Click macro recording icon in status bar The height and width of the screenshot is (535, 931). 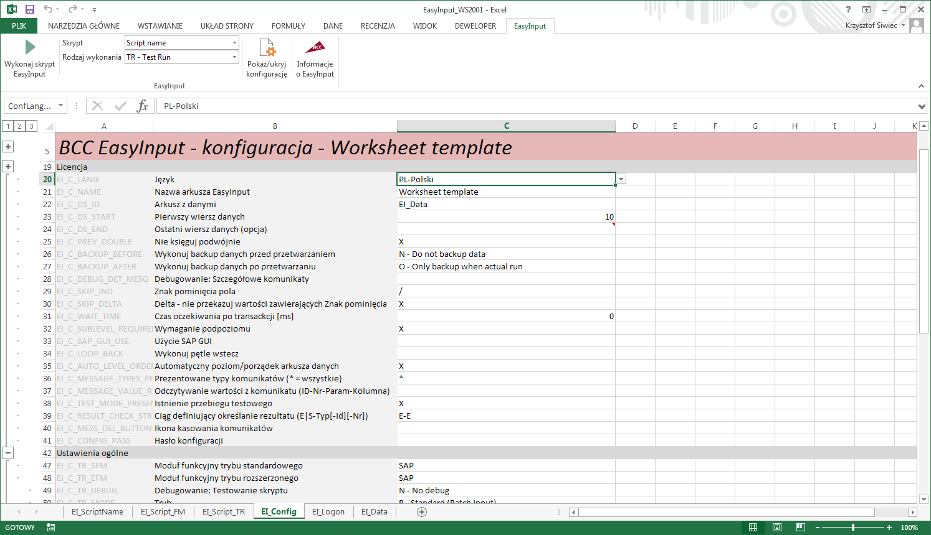(x=51, y=528)
